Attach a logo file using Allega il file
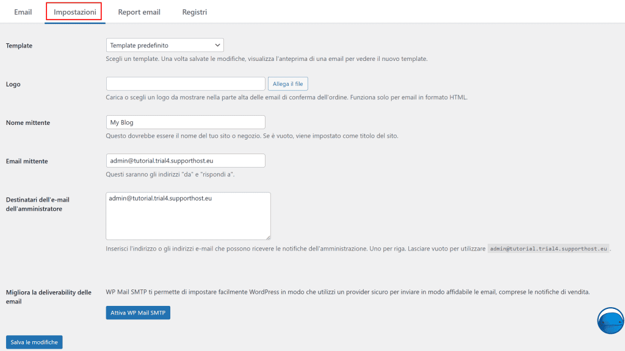The image size is (625, 351). coord(287,83)
